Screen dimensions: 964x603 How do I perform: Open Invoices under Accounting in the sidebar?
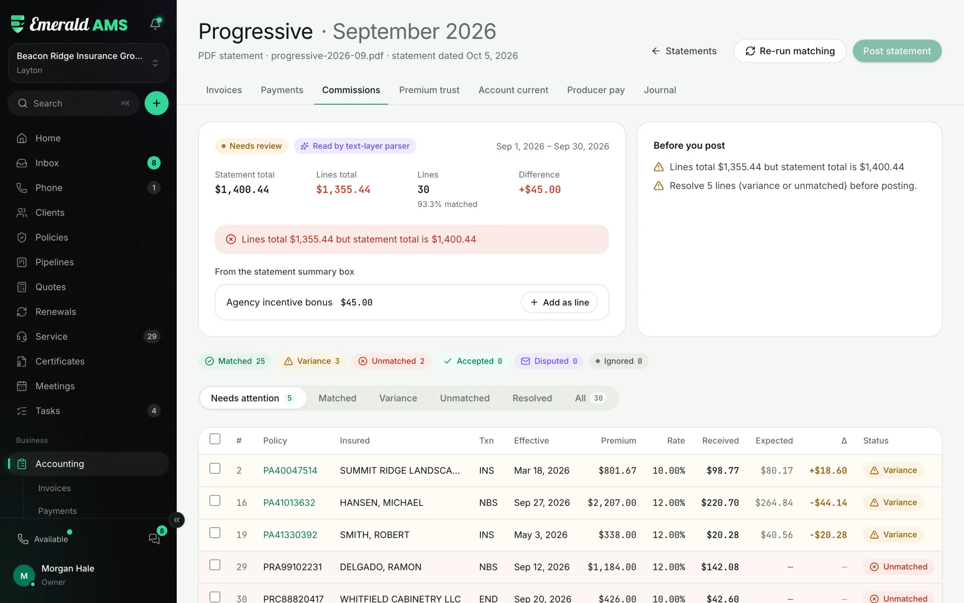point(54,488)
